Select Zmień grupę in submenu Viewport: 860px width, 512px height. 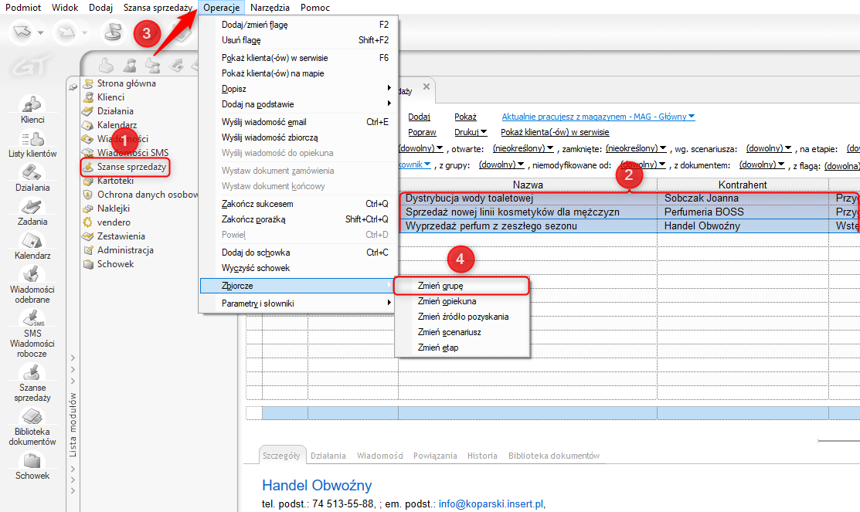pyautogui.click(x=462, y=286)
